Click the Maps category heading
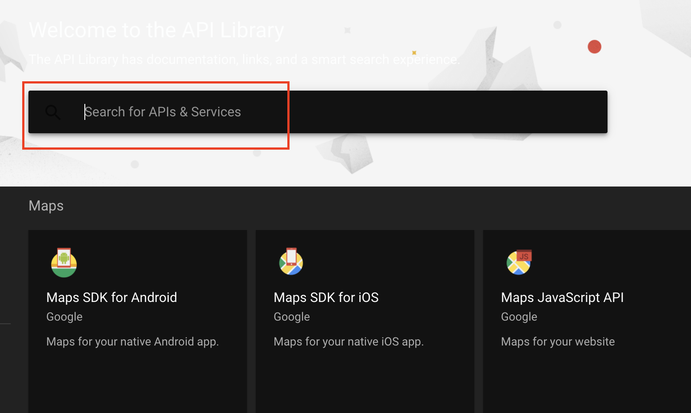691x413 pixels. pos(46,206)
